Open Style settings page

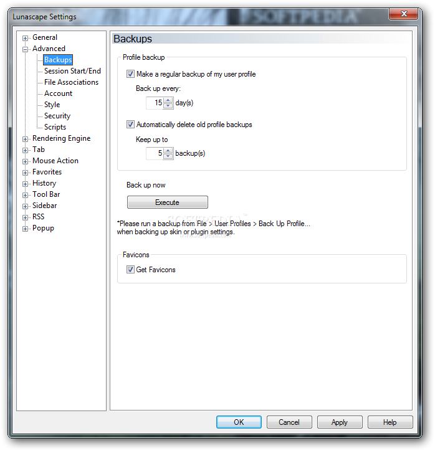click(52, 105)
